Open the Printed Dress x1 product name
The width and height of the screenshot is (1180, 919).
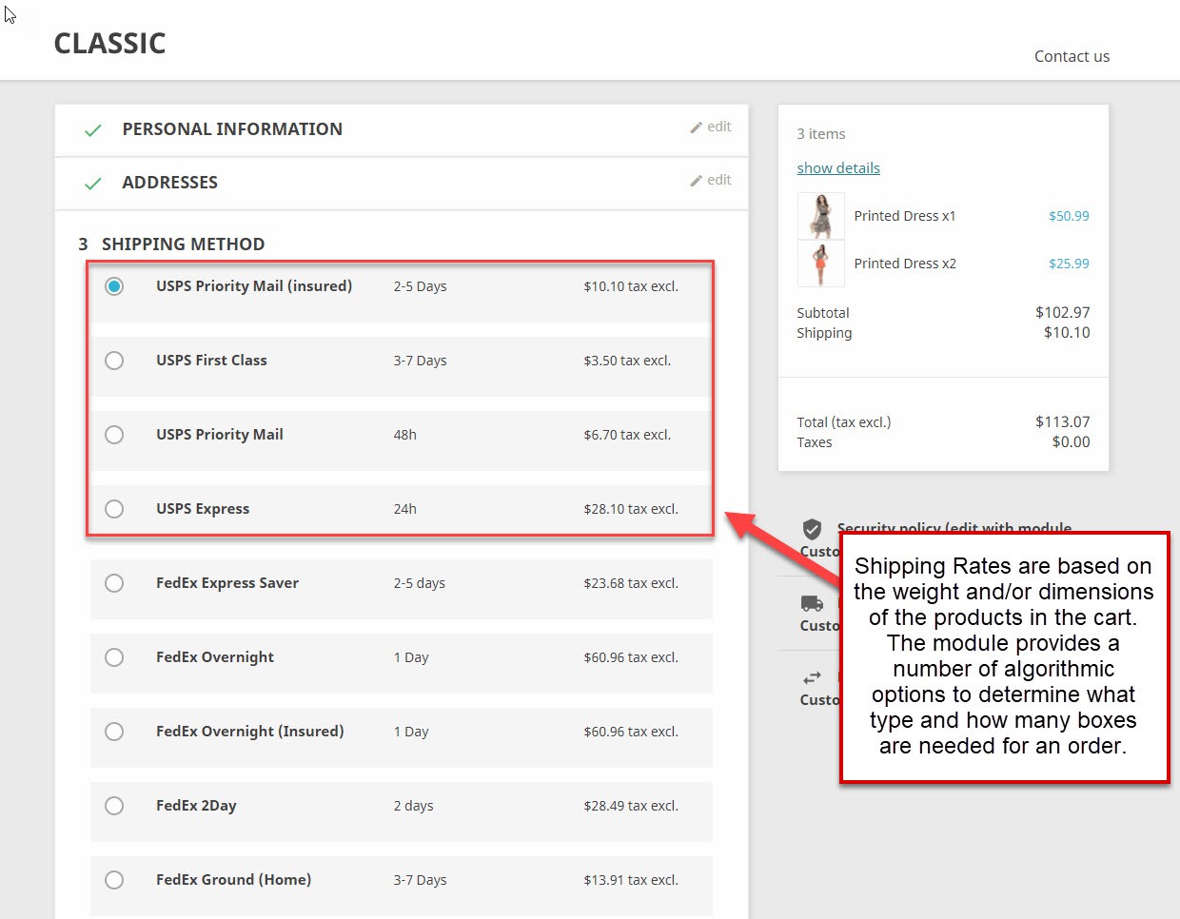(905, 216)
